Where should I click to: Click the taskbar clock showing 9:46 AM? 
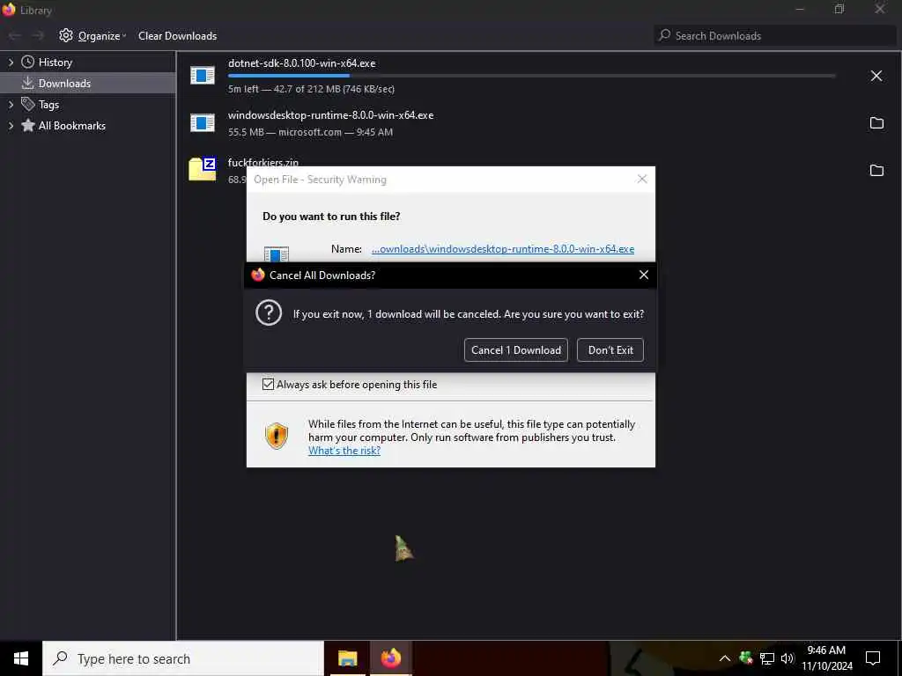coord(826,658)
